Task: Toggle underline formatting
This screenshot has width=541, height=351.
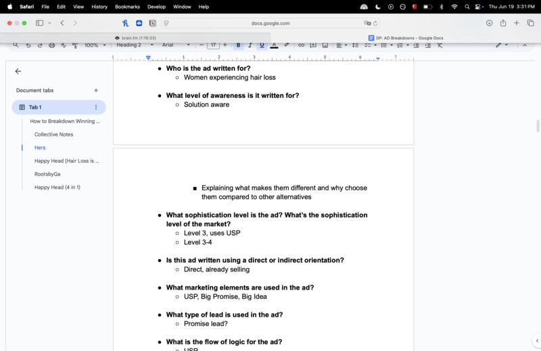Action: point(262,45)
